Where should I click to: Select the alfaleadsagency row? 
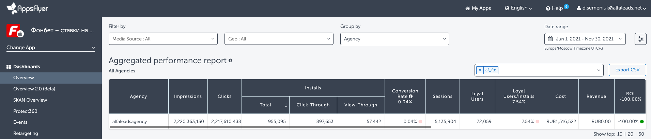pyautogui.click(x=377, y=121)
